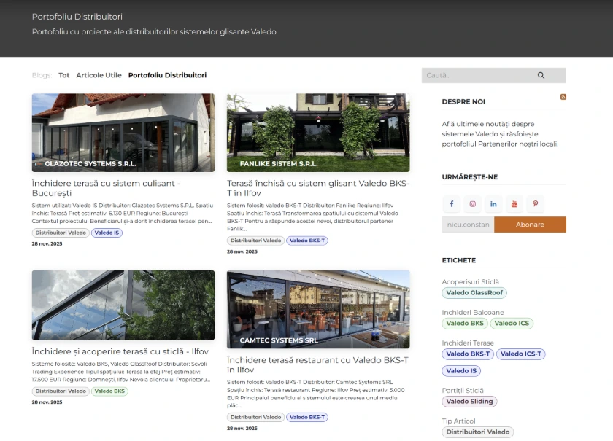Select the Valedo ICS-T tag in sidebar
This screenshot has height=441, width=613.
pos(522,354)
